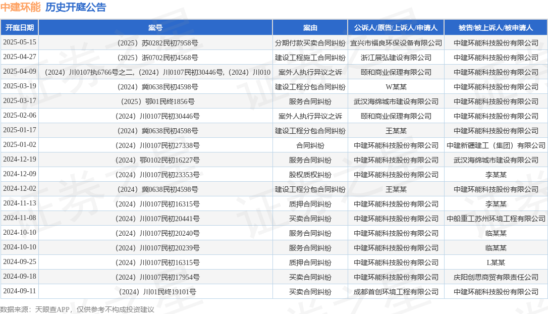Click case number (2024)川01民终19101号
This screenshot has height=314, width=548.
click(x=155, y=293)
